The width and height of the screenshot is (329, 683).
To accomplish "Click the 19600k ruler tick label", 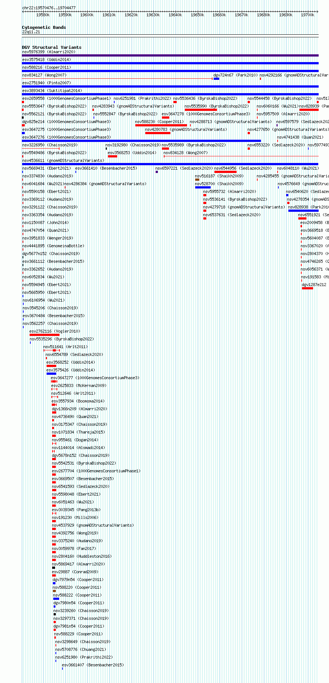I will click(87, 15).
